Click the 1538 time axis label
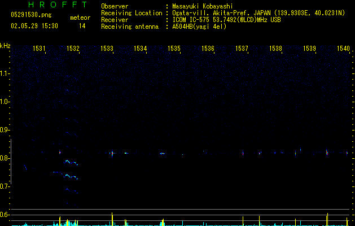Image resolution: width=355 pixels, height=226 pixels. [275, 49]
